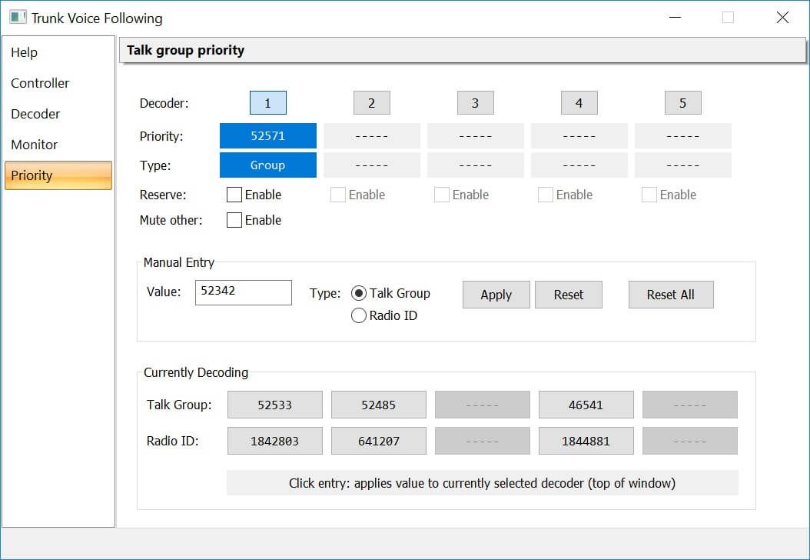Image resolution: width=810 pixels, height=560 pixels.
Task: Go to the Monitor page
Action: click(35, 145)
